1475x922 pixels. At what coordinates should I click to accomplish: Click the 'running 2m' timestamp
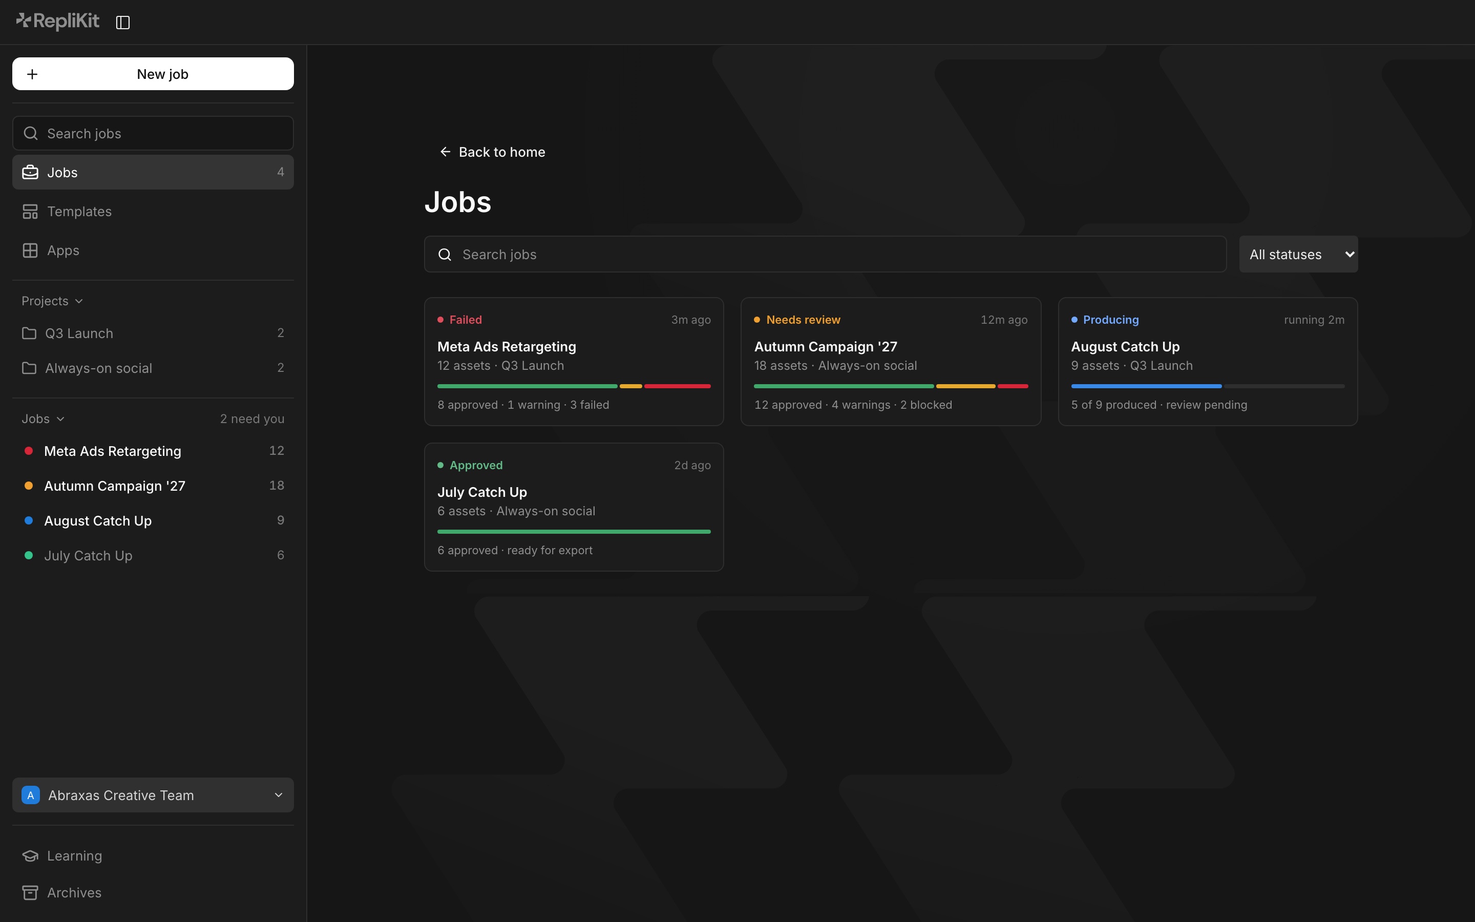pos(1314,320)
